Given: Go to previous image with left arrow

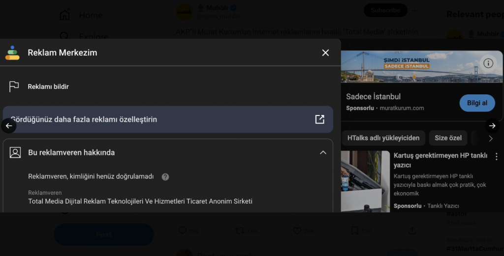Looking at the screenshot, I should [9, 126].
